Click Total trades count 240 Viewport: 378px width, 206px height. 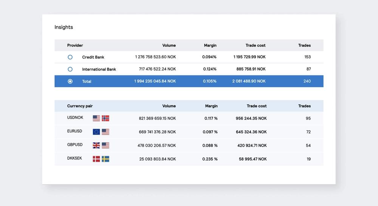307,81
